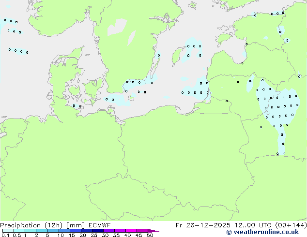Click the '15' legend value label
The image size is (307, 237).
coord(72,235)
